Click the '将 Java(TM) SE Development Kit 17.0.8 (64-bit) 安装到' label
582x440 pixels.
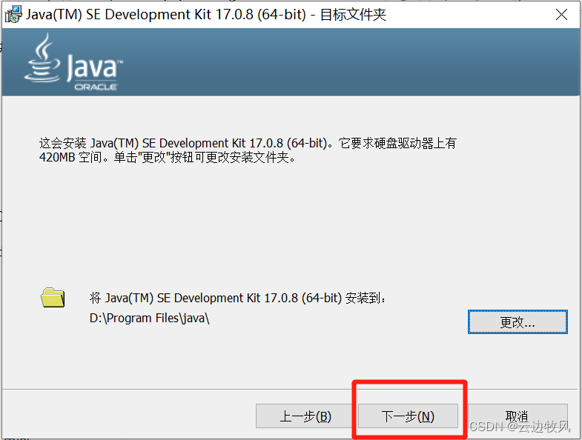(237, 298)
